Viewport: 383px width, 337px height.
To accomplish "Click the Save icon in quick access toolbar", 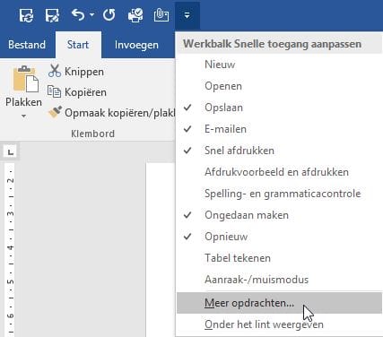I will (x=27, y=15).
